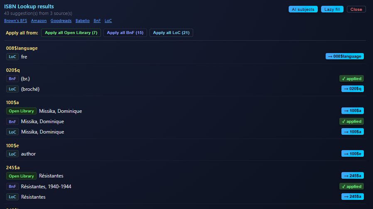Click the '43 suggestion(s) from 3 source(s)' text
Screen dimensions: 373x209
pyautogui.click(x=38, y=14)
